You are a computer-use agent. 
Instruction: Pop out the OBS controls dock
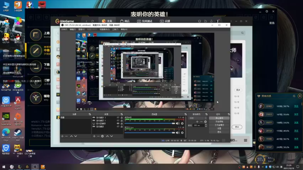(229, 114)
